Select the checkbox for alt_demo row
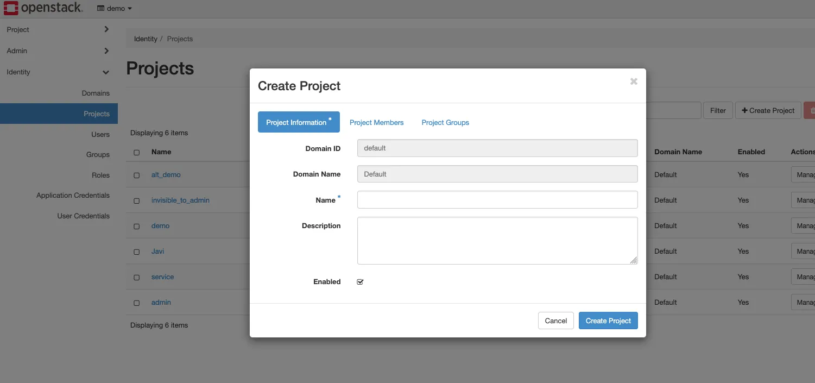 click(x=136, y=175)
